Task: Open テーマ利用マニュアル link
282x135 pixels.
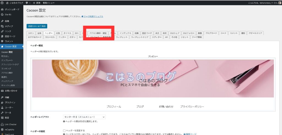Action: 92,16
